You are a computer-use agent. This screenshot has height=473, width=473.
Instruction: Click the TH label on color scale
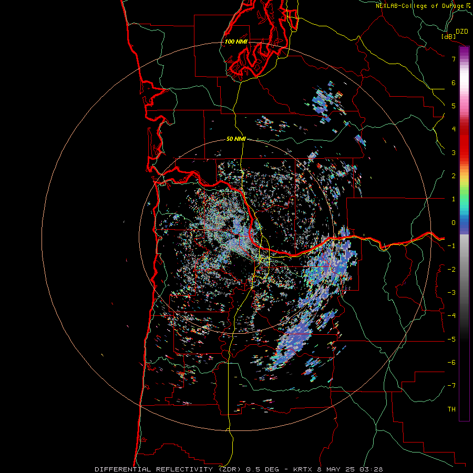click(x=451, y=409)
